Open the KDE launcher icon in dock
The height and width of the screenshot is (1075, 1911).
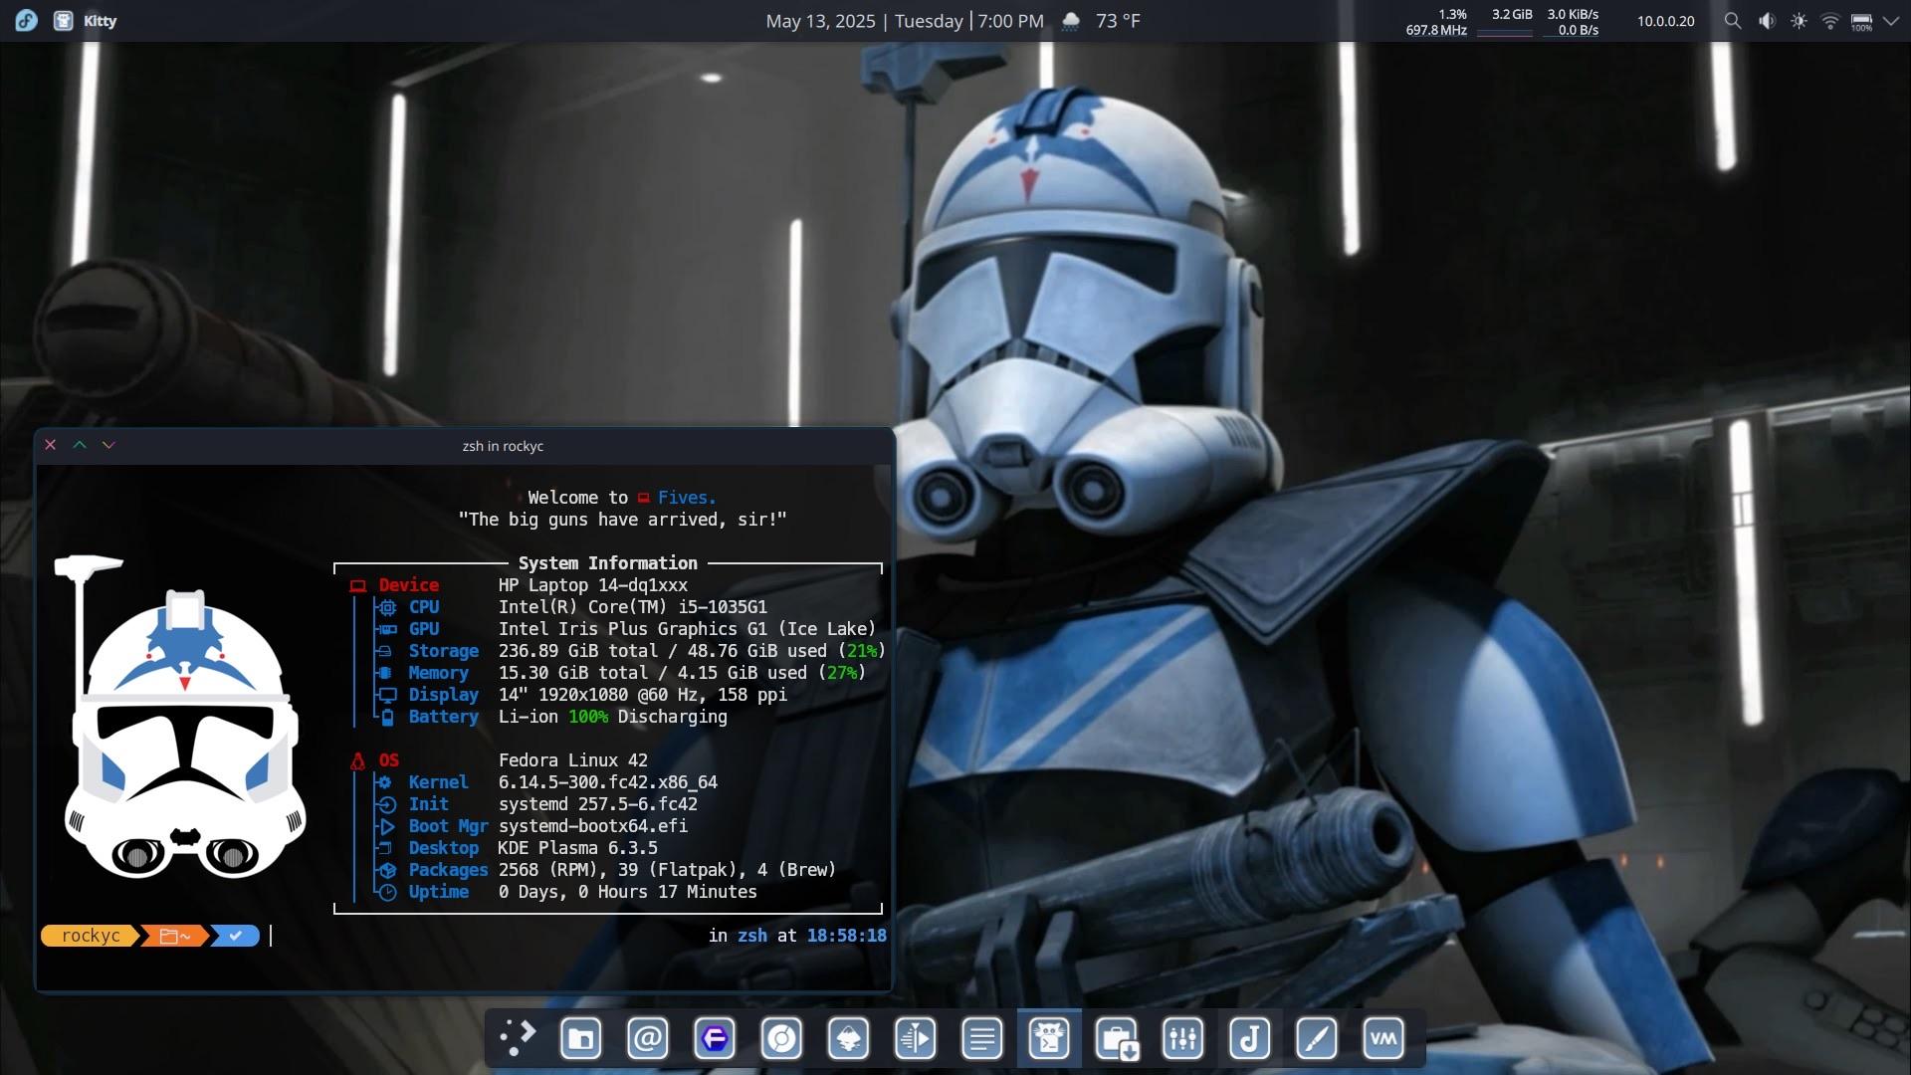click(517, 1038)
